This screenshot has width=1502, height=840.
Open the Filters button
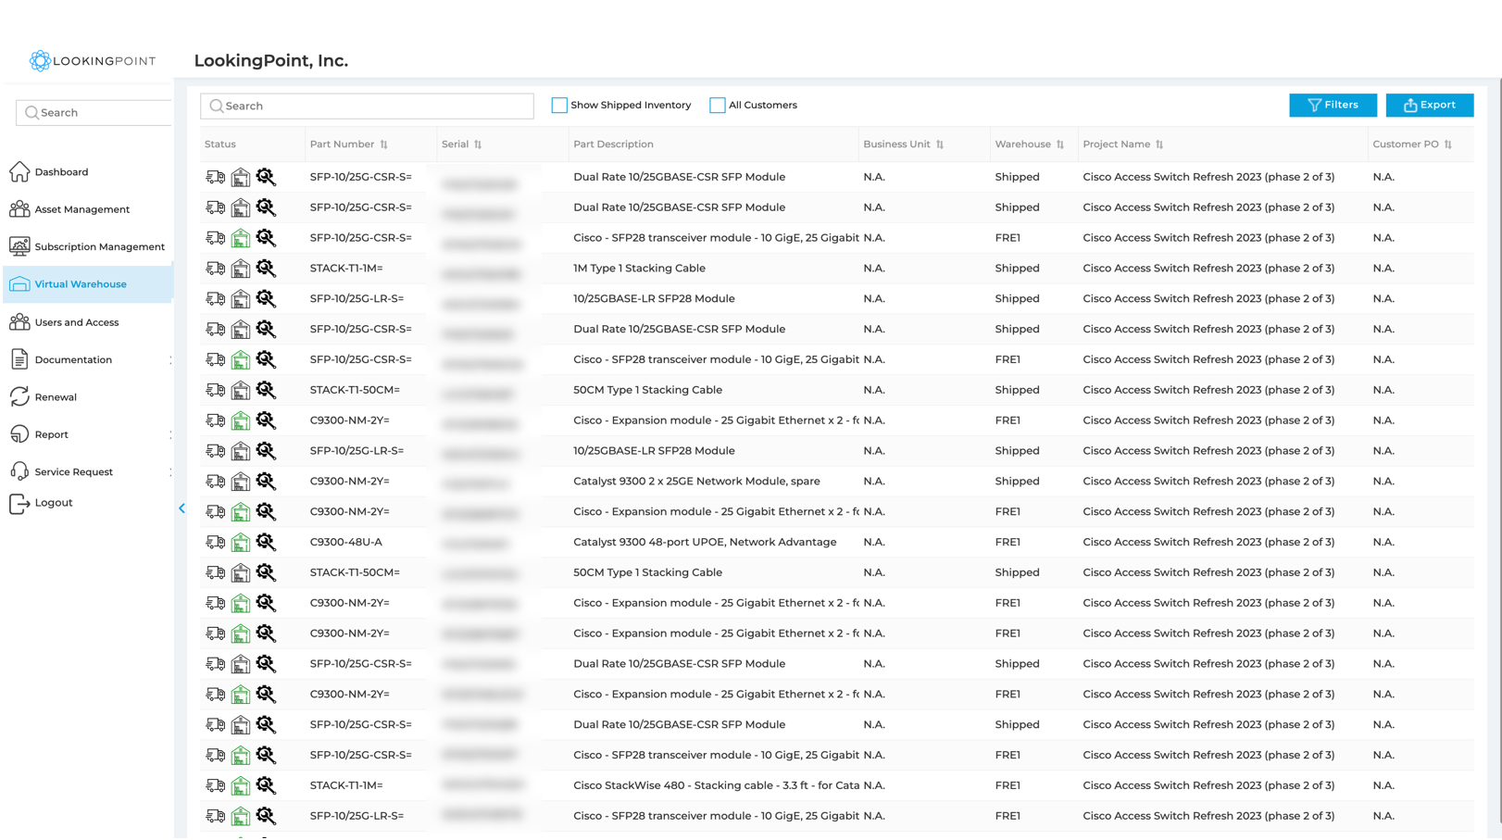point(1333,106)
